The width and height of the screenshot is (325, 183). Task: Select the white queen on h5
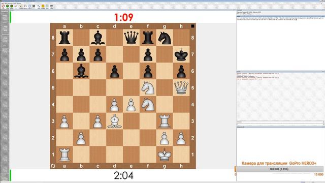coord(181,87)
